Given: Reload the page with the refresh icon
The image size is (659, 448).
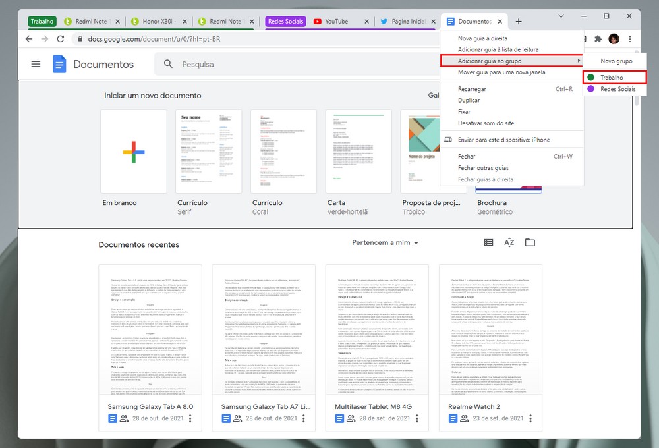Looking at the screenshot, I should click(61, 39).
